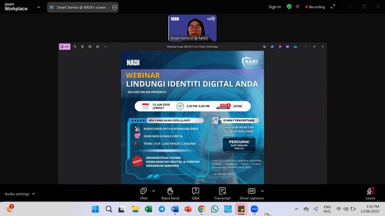
Task: Open Word from taskbar
Action: 175,209
